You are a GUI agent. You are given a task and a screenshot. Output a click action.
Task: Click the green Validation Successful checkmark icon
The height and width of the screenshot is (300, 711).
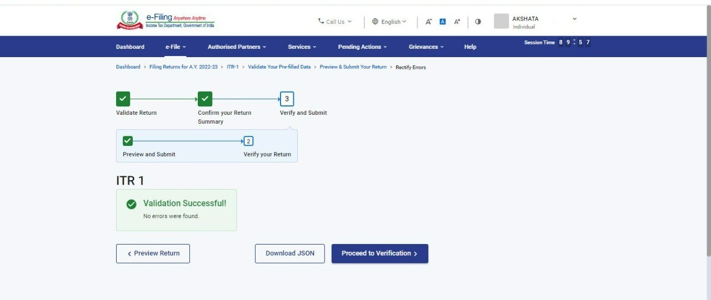tap(131, 204)
